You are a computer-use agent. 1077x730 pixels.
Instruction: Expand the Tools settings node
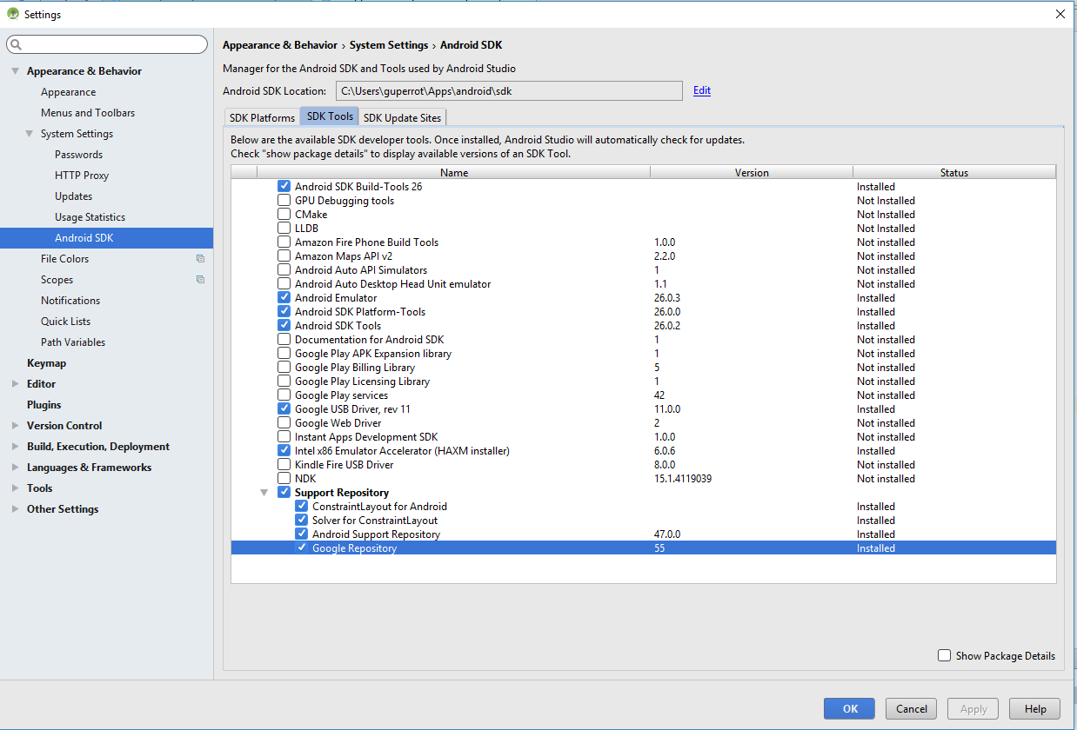[x=15, y=488]
